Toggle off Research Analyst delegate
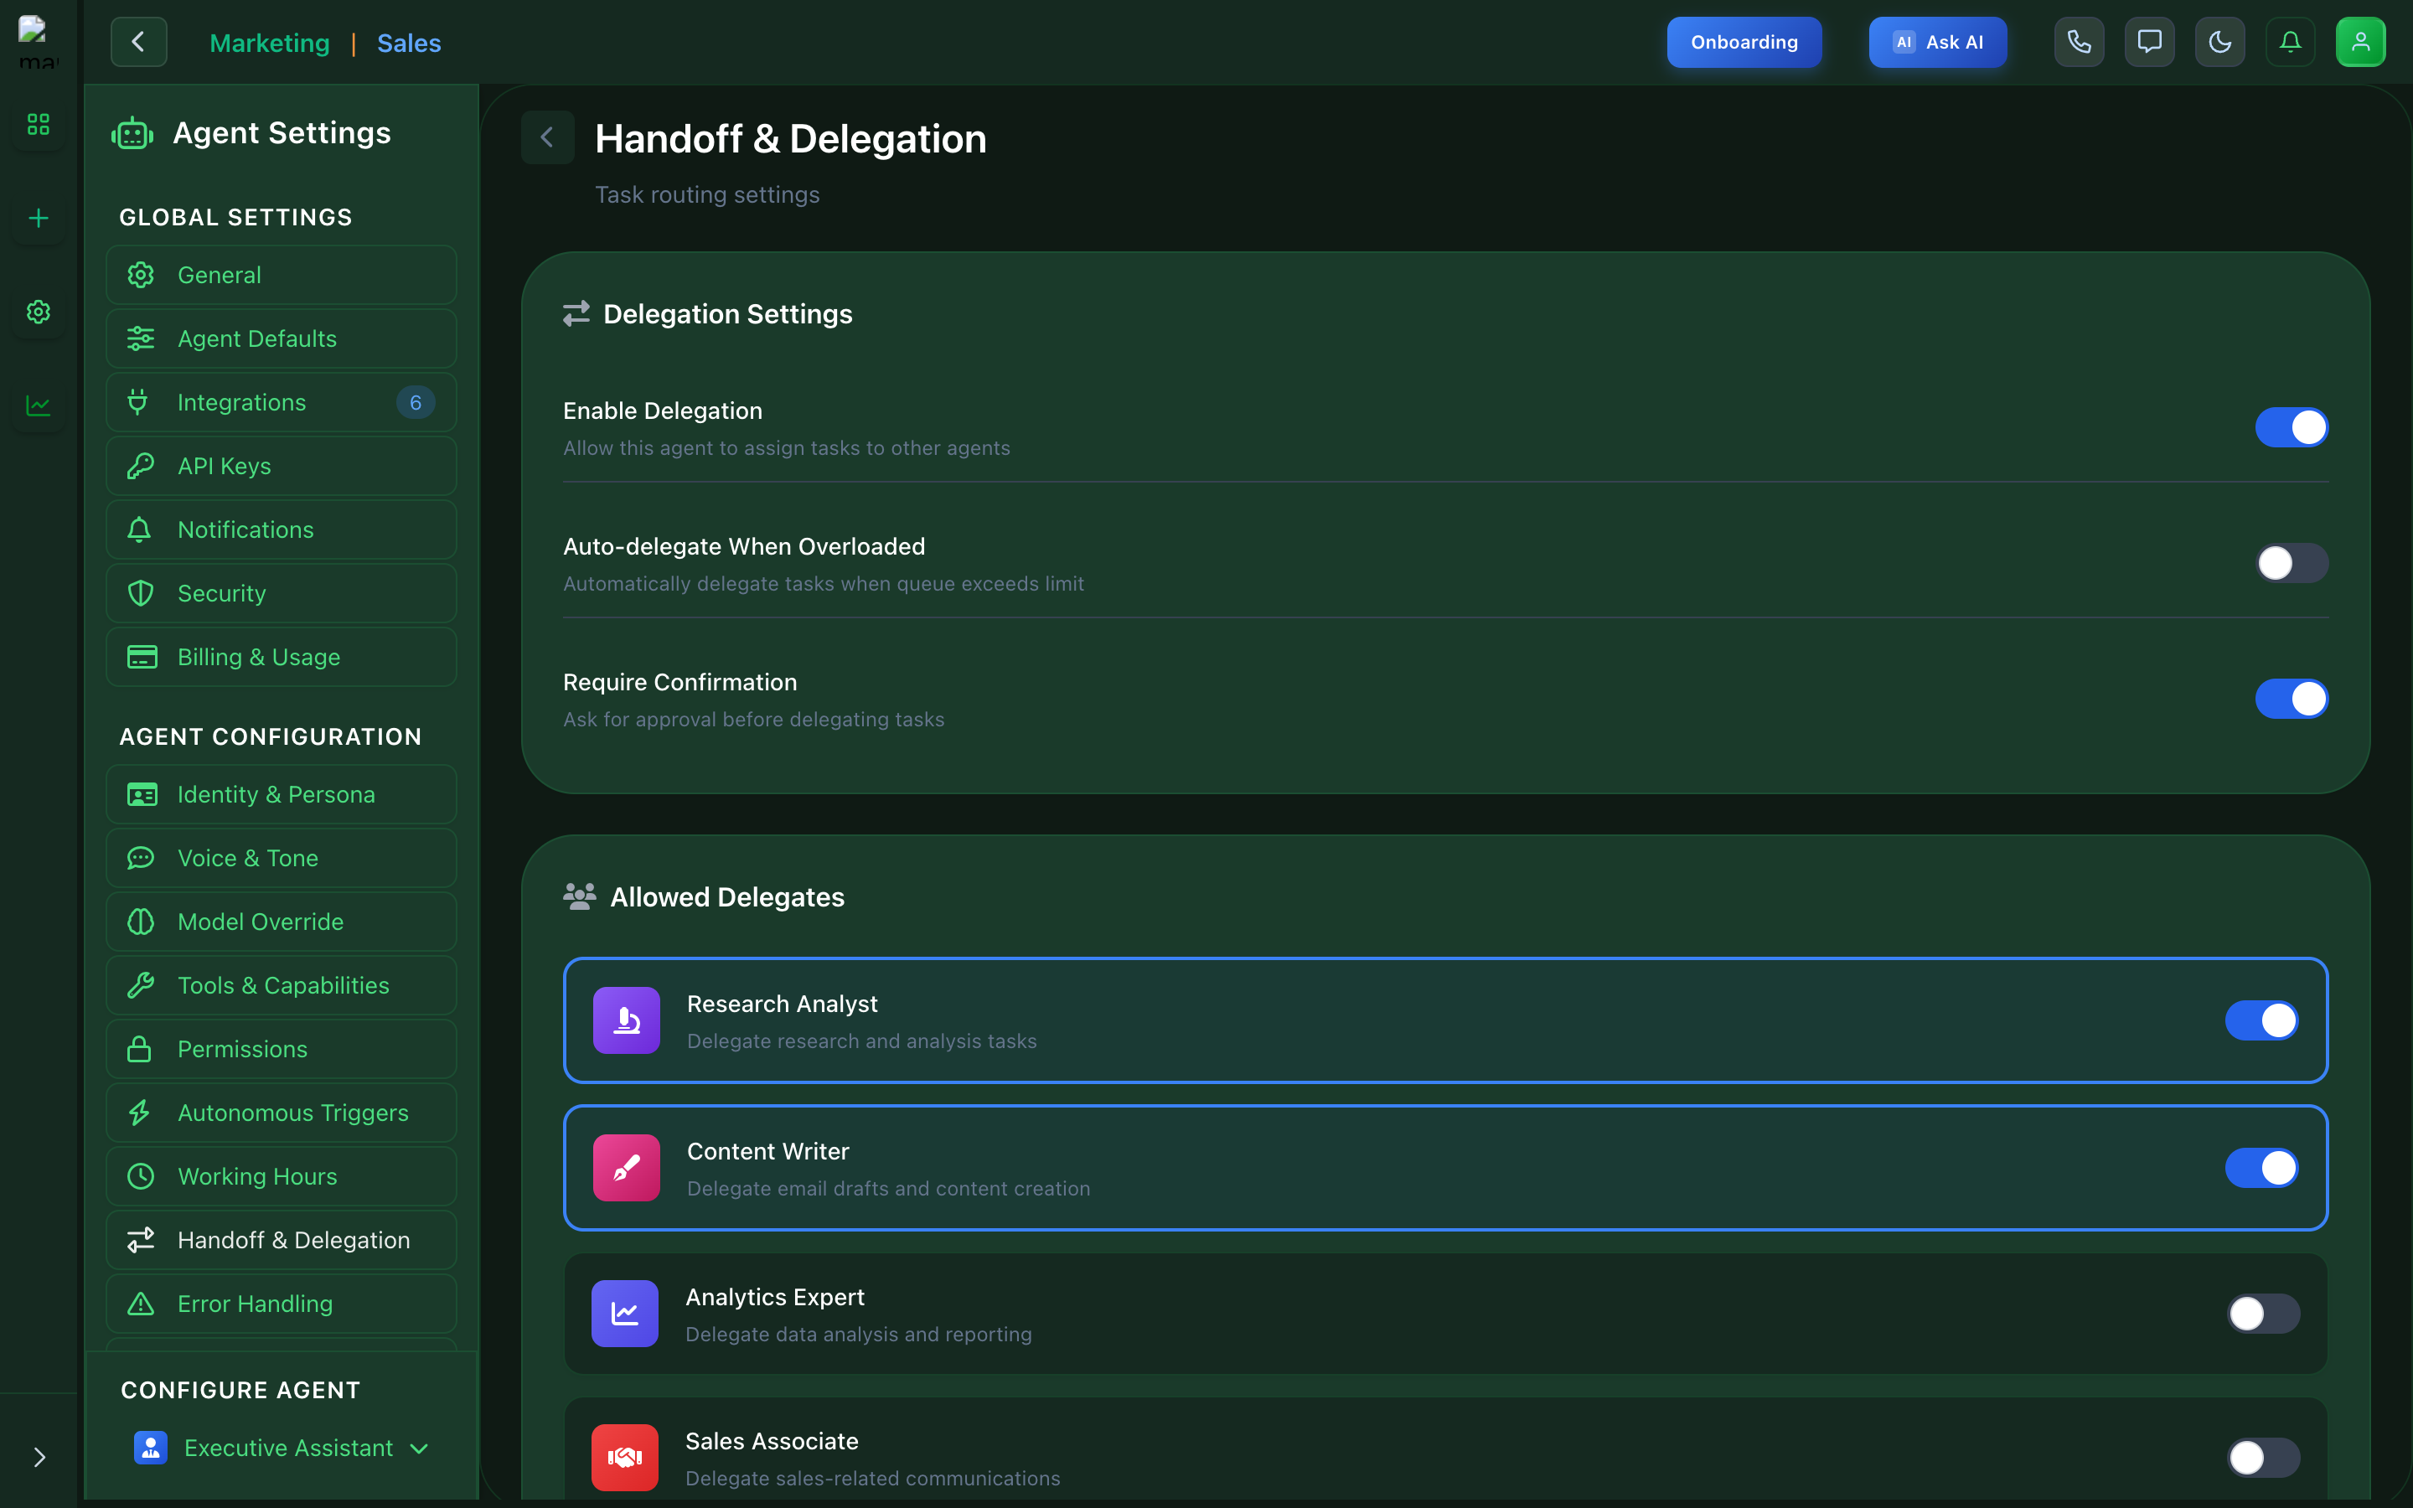2413x1508 pixels. [2261, 1020]
